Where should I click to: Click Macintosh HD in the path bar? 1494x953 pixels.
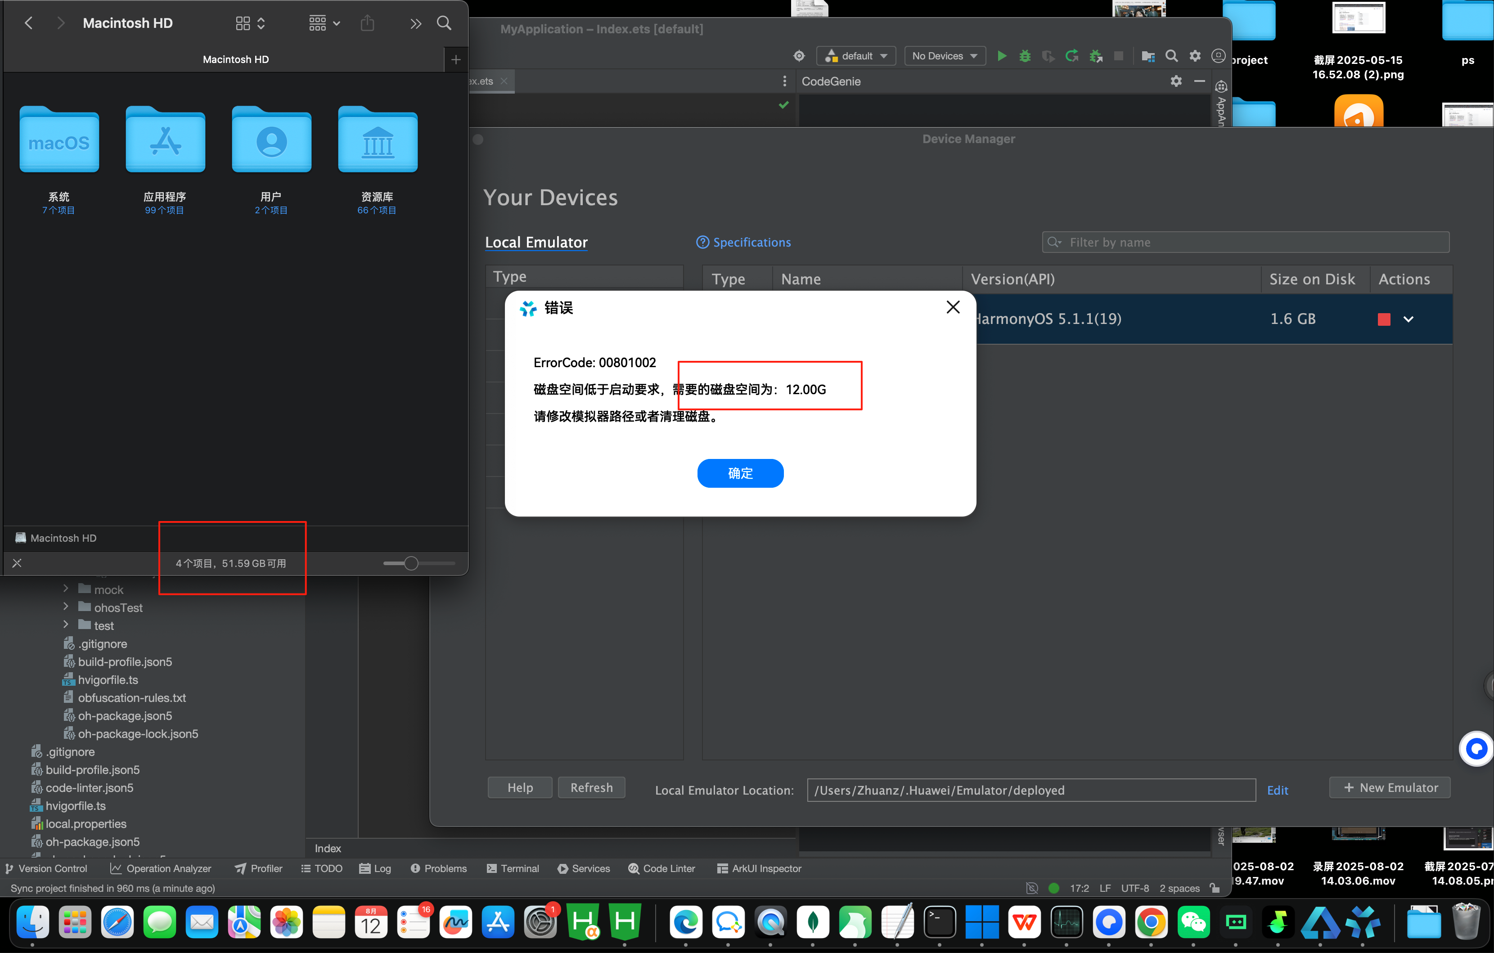pos(56,538)
